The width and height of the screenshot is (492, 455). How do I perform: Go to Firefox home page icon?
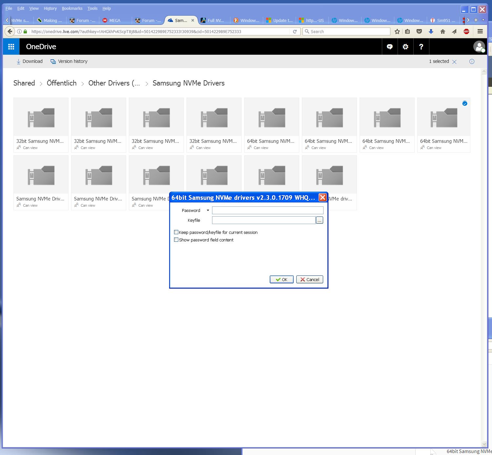(x=443, y=31)
